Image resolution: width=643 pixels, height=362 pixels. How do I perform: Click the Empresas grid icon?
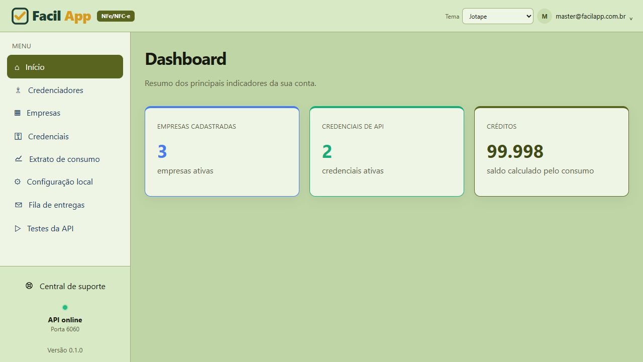click(18, 113)
